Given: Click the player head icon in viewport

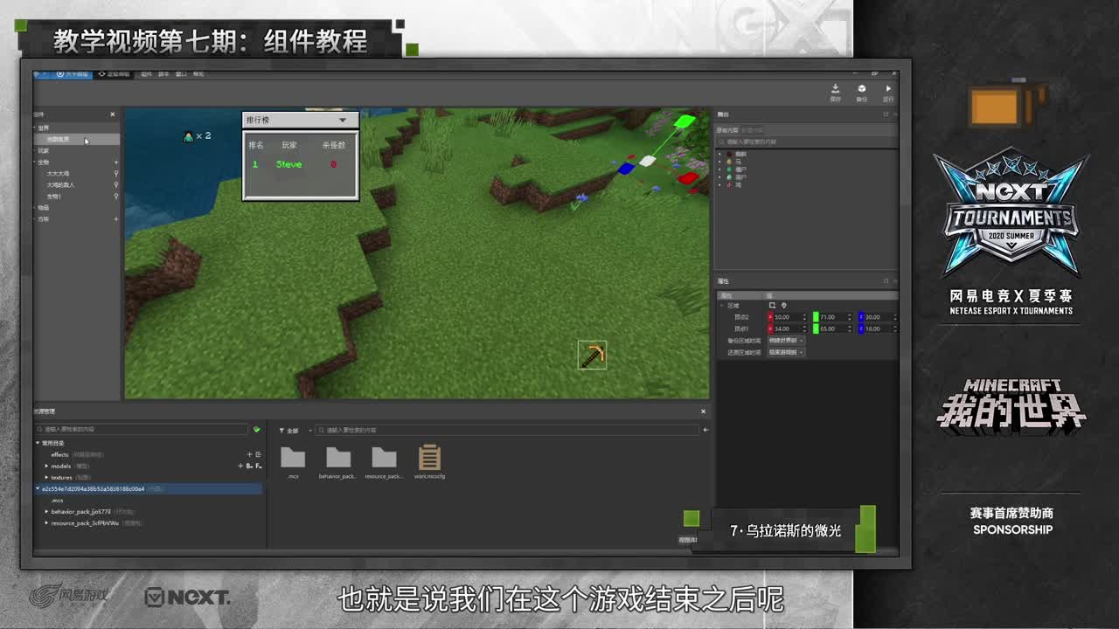Looking at the screenshot, I should (x=188, y=136).
